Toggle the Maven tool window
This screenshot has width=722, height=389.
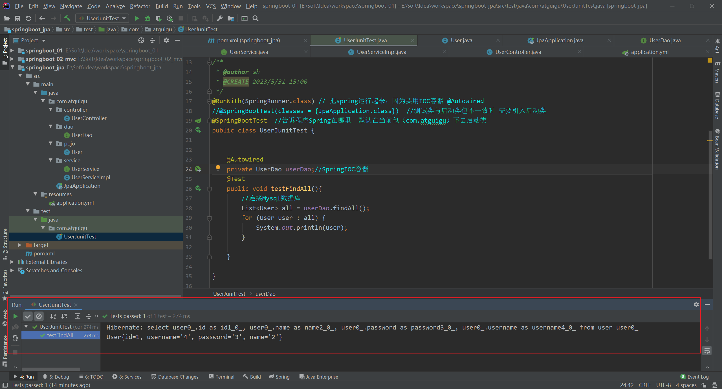[x=717, y=72]
